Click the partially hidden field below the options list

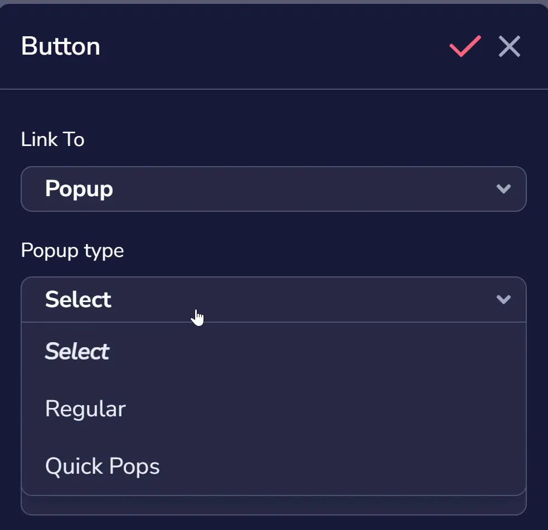[274, 505]
